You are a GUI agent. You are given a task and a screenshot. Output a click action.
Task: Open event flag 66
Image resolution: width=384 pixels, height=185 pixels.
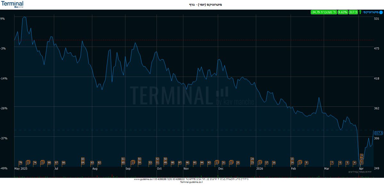pos(64,163)
